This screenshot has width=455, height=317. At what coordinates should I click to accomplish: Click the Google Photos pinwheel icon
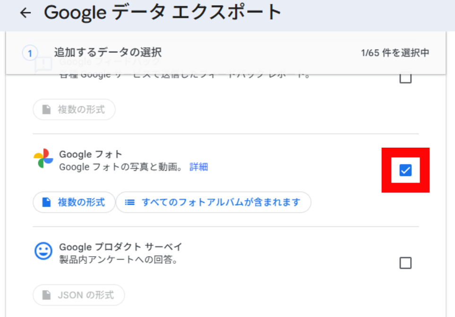43,158
